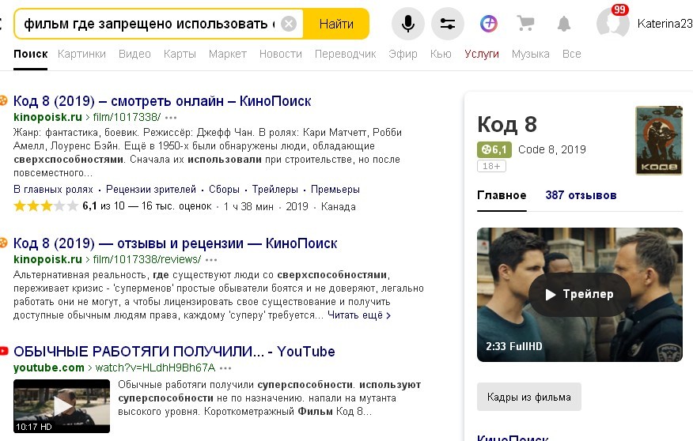Expand the Все services menu
The image size is (693, 441).
pos(571,54)
